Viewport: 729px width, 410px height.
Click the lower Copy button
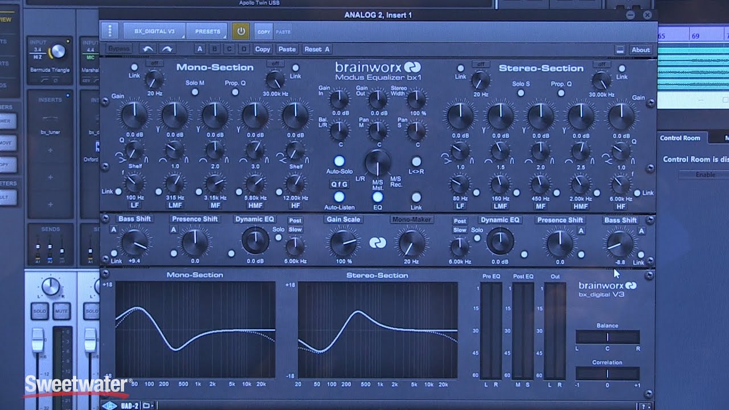(x=263, y=50)
